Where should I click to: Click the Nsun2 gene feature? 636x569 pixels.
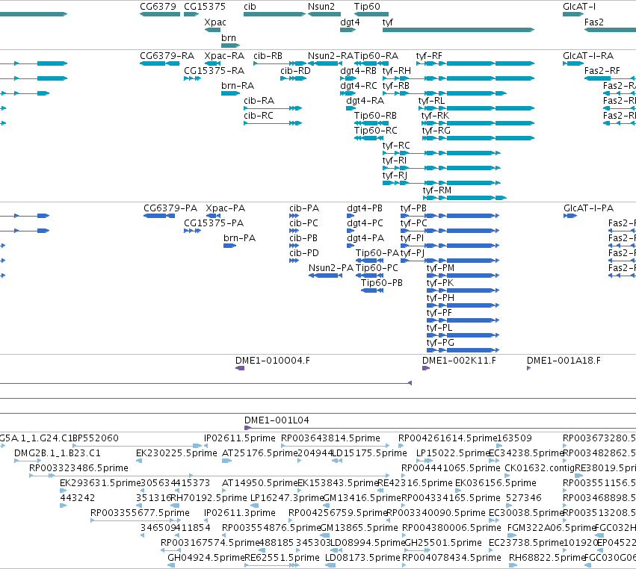pos(324,14)
